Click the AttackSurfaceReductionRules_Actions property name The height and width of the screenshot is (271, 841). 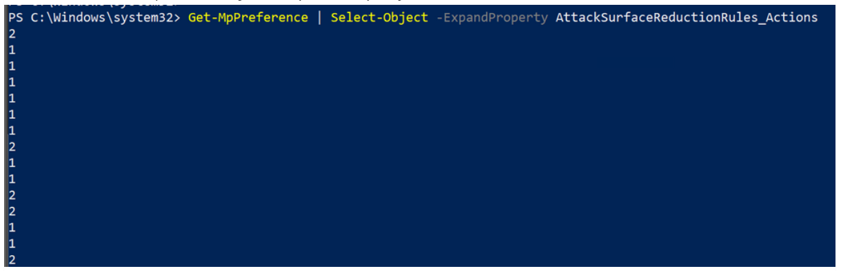pos(687,17)
